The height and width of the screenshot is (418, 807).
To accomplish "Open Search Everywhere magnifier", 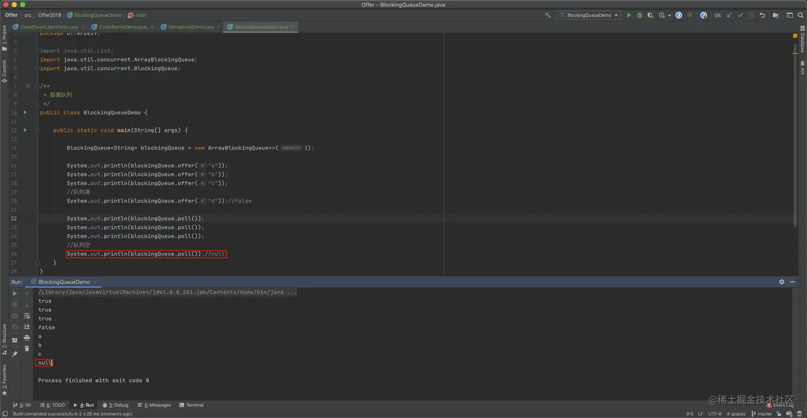I will tap(801, 15).
